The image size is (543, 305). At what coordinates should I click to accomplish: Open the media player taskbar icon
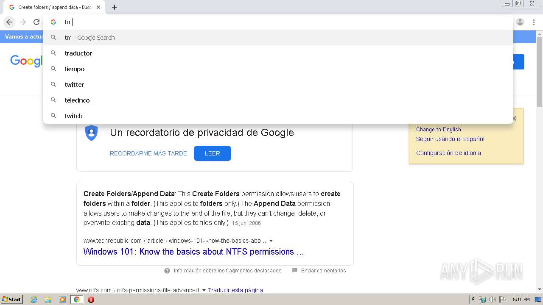[x=62, y=299]
